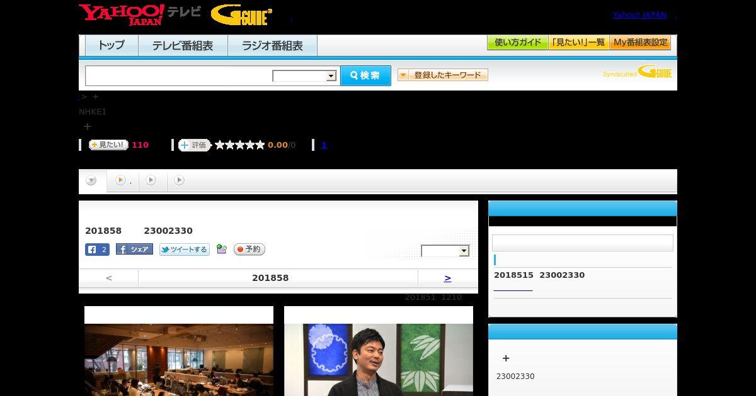Open the 使い方ガイド button
Screen dimensions: 756x396
coord(517,43)
